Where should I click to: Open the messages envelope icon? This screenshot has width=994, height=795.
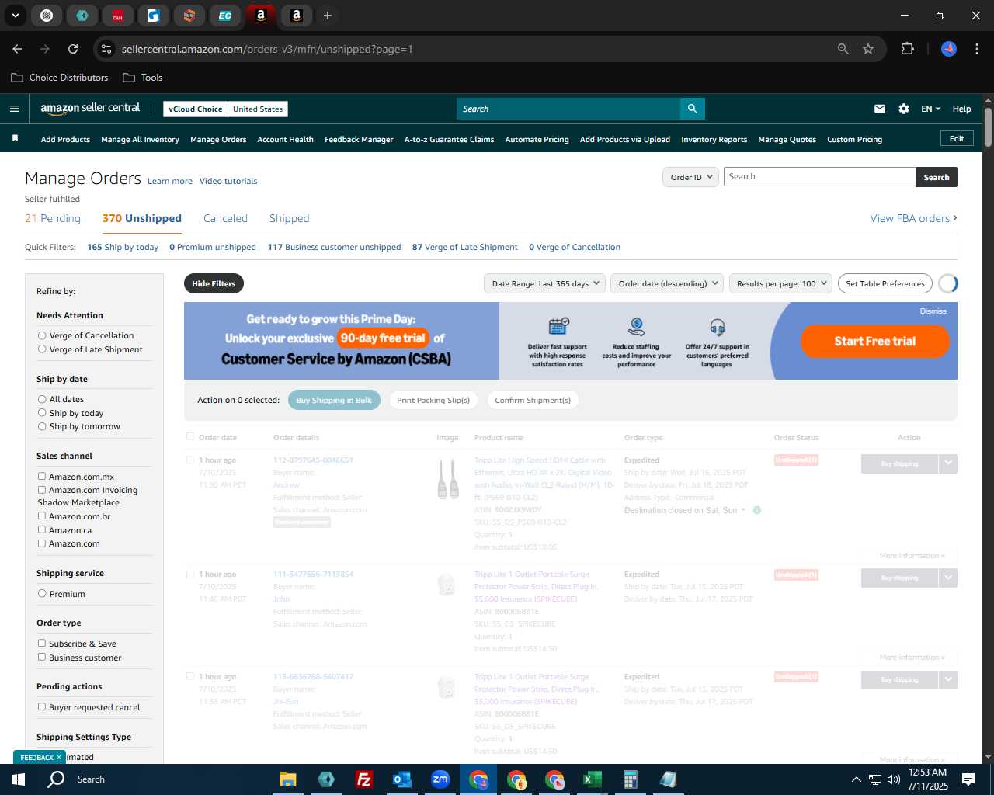pyautogui.click(x=880, y=109)
